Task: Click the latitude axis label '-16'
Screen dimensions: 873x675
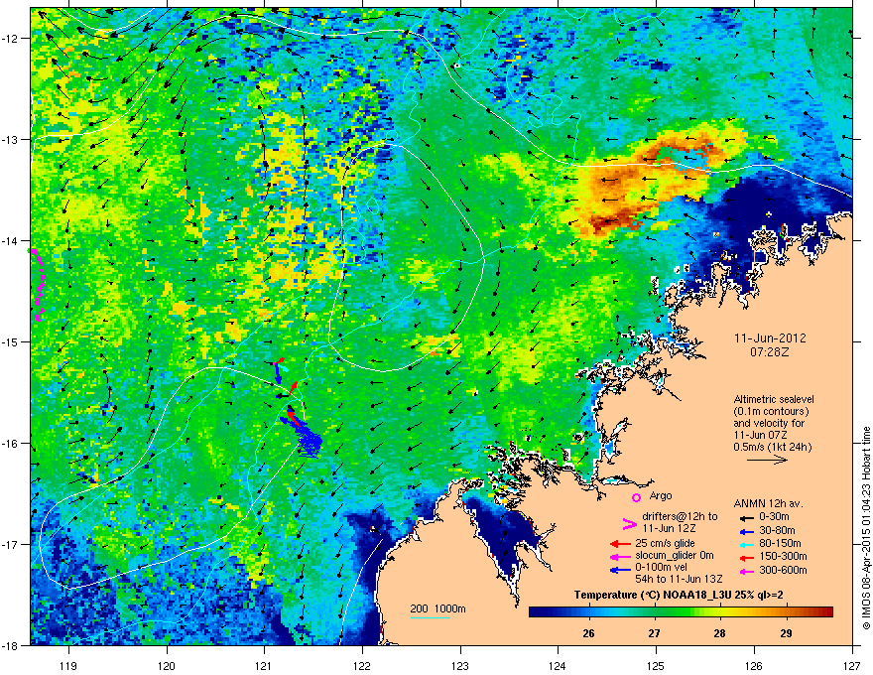Action: [x=10, y=444]
